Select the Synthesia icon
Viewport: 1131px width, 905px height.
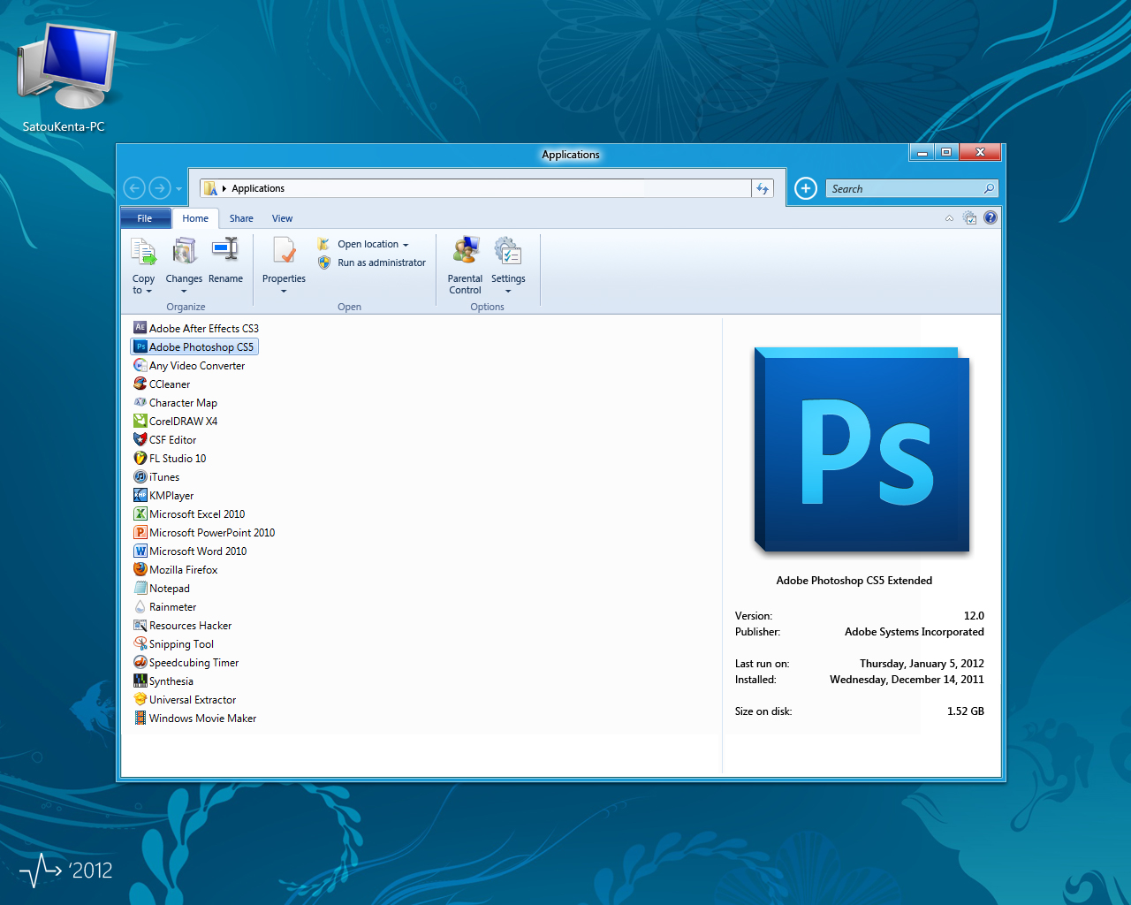pyautogui.click(x=140, y=681)
